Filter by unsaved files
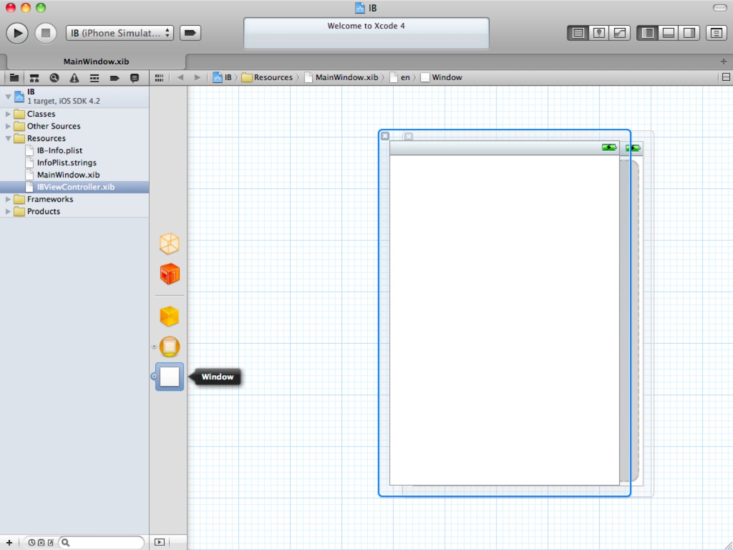733x550 pixels. tap(50, 542)
